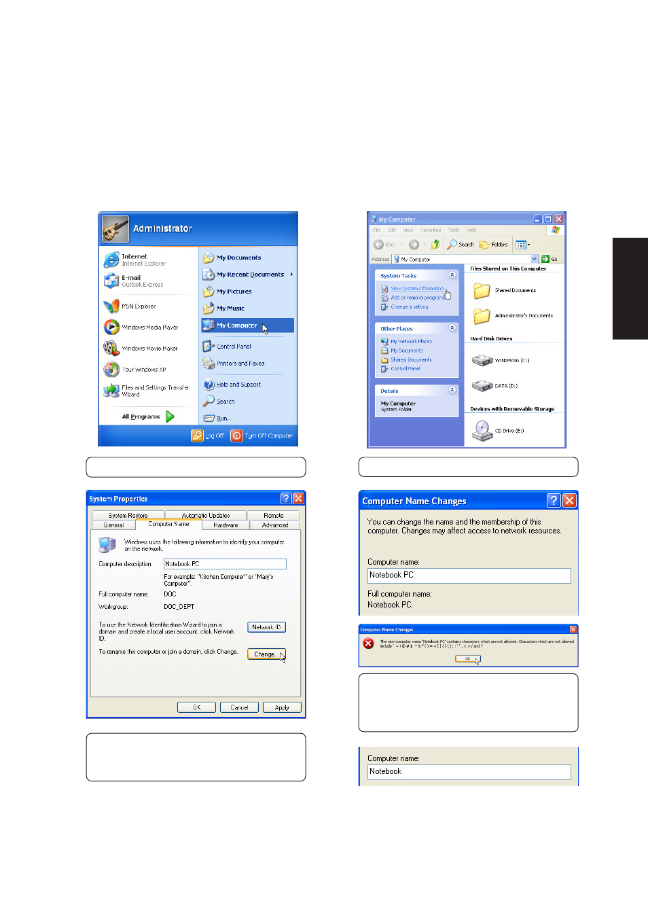Click the Computer description field

225,564
